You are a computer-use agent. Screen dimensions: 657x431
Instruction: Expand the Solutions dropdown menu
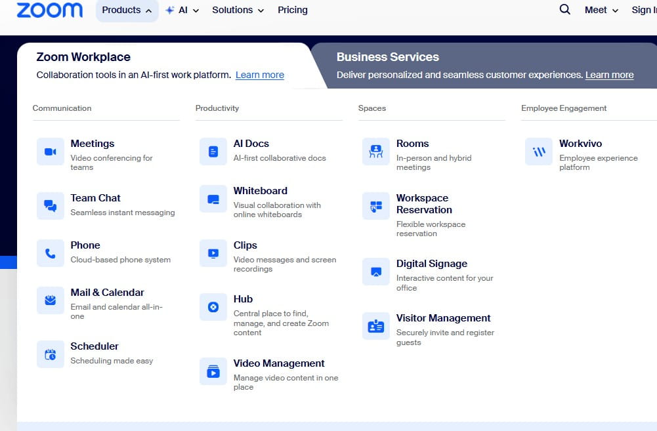click(238, 10)
